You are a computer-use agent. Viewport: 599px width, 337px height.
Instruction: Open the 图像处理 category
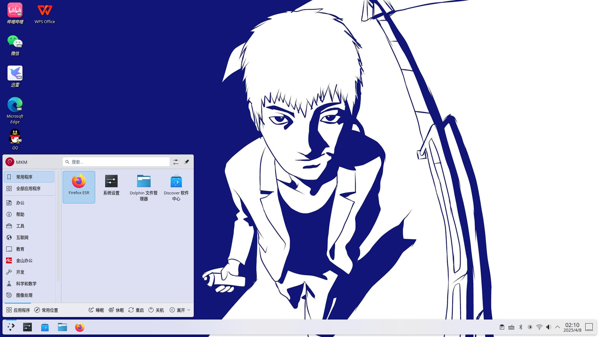point(29,295)
